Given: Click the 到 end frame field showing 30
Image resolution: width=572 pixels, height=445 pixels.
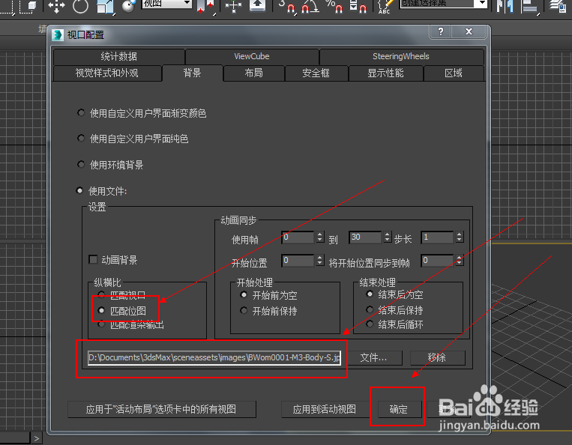Looking at the screenshot, I should tap(365, 237).
